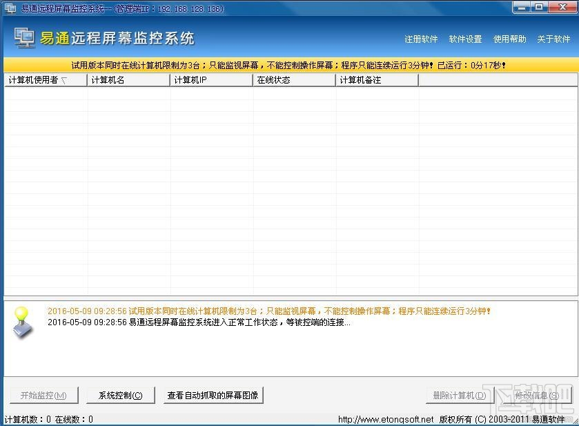Open 关于软件 about dialog
This screenshot has height=426, width=579.
[552, 39]
